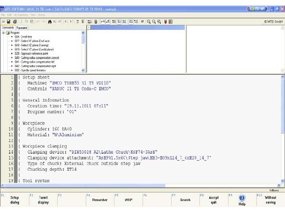Click the first magnifier zoom icon

tap(149, 22)
